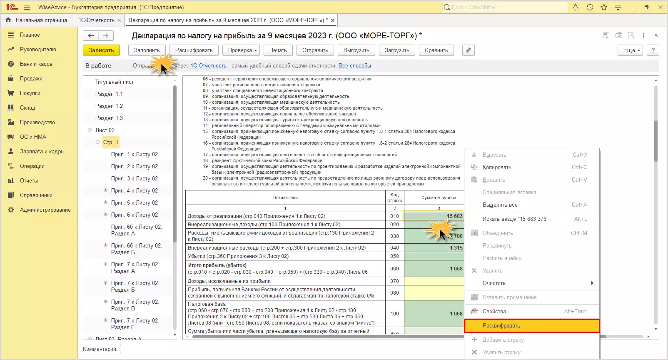Click the save diskette icon near title
The image size is (668, 360).
(606, 35)
